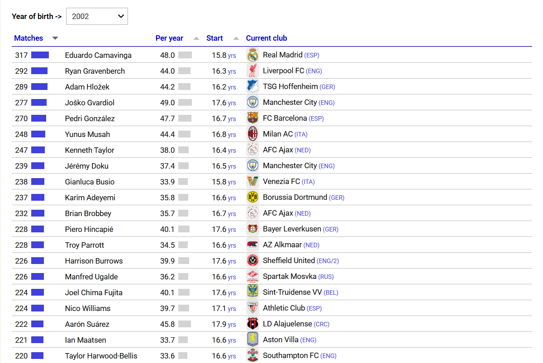Click the sort arrow beside Start
The image size is (543, 363).
coord(236,38)
